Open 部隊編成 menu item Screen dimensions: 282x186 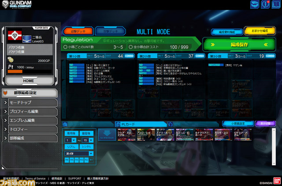click(33, 138)
